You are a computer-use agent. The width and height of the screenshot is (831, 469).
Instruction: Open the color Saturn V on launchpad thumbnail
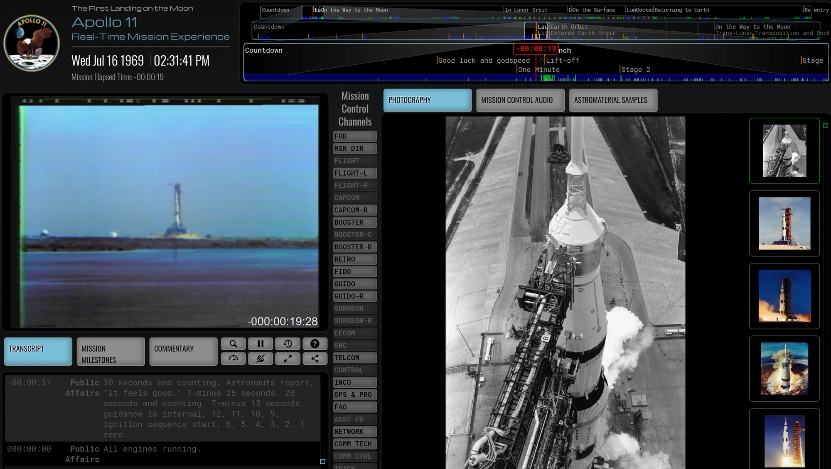tap(784, 224)
